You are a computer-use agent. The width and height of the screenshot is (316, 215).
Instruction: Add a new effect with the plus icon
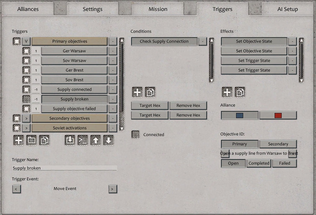227,92
